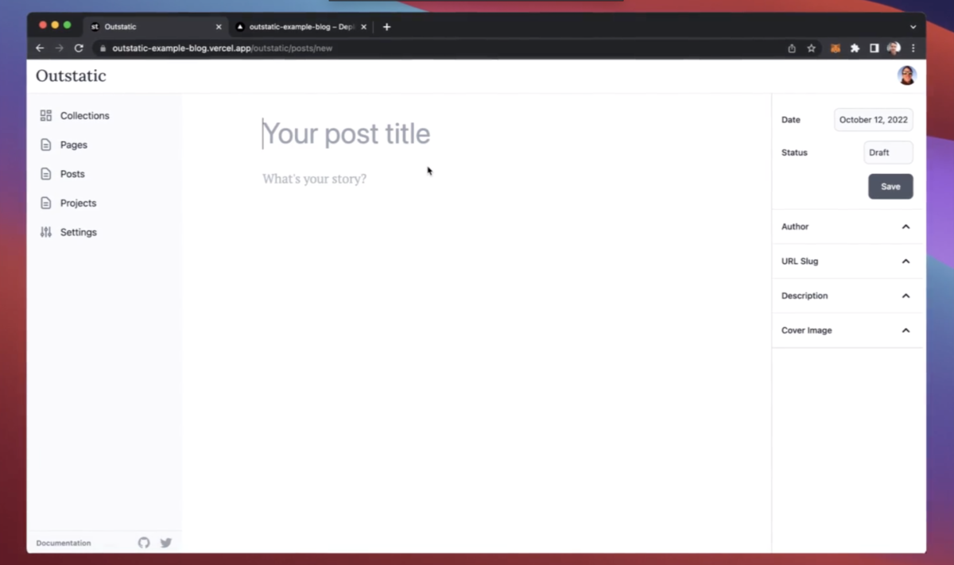954x565 pixels.
Task: Open the Settings sliders icon
Action: point(45,231)
